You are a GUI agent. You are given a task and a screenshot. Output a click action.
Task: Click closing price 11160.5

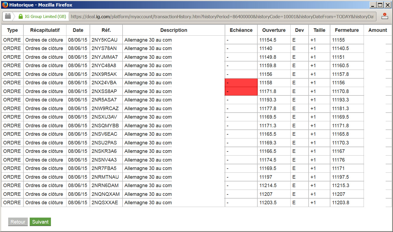pyautogui.click(x=340, y=66)
